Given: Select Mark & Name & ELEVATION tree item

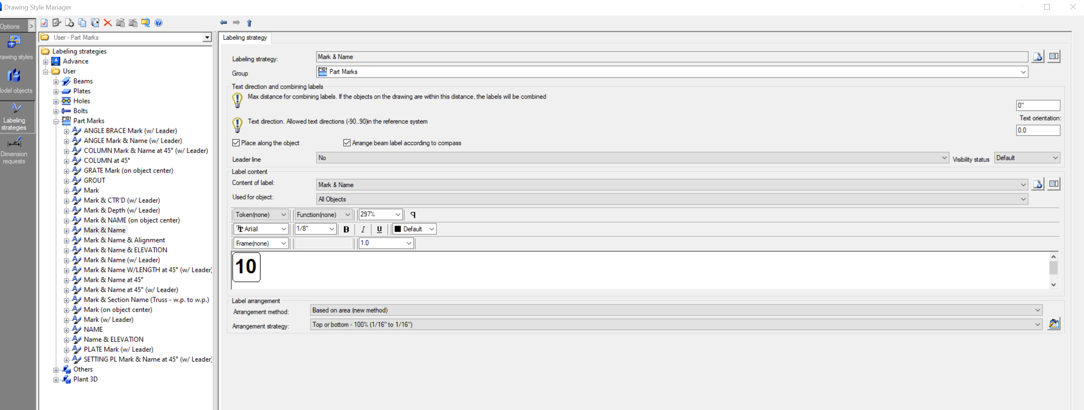Looking at the screenshot, I should [x=125, y=250].
